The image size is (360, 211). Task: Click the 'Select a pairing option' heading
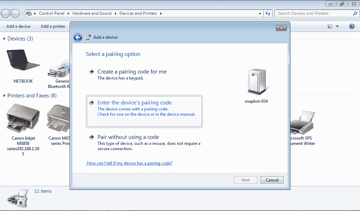pos(113,54)
